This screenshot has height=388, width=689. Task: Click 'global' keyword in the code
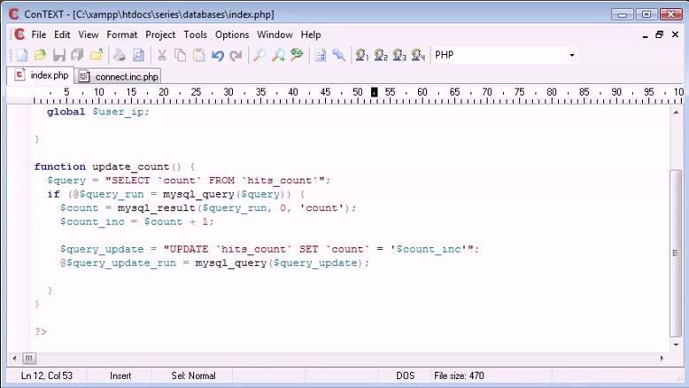click(x=66, y=112)
